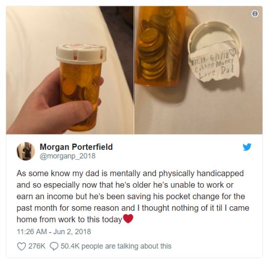Image resolution: width=269 pixels, height=263 pixels.
Task: Click the 276K likes count
Action: coord(37,246)
